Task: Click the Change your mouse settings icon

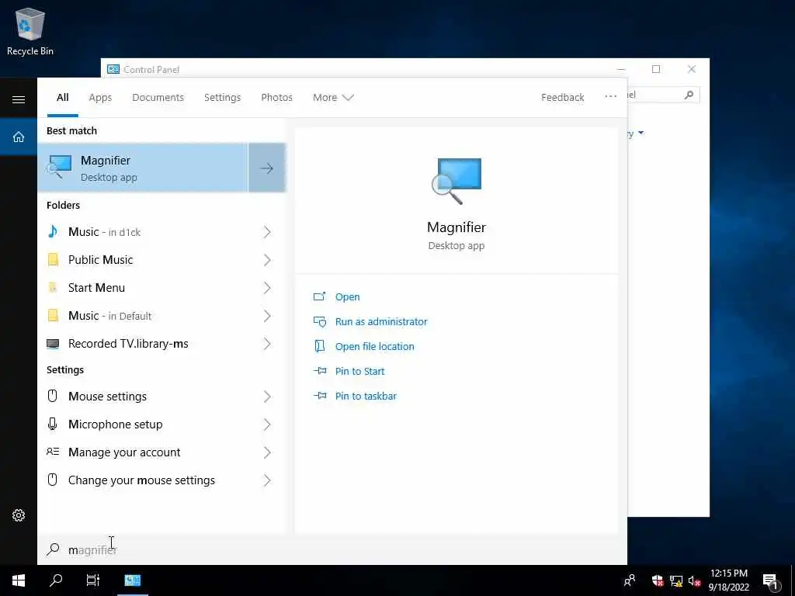Action: [52, 480]
